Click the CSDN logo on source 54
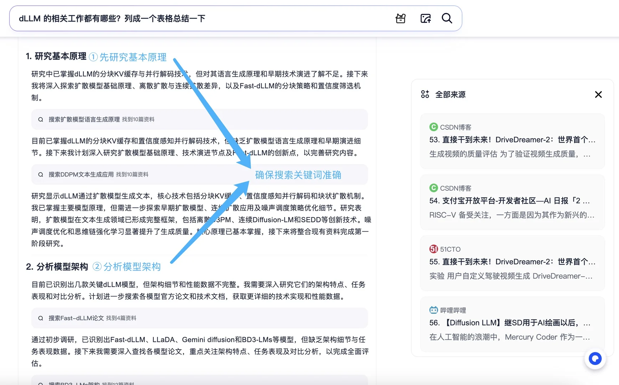619x385 pixels. (x=434, y=188)
